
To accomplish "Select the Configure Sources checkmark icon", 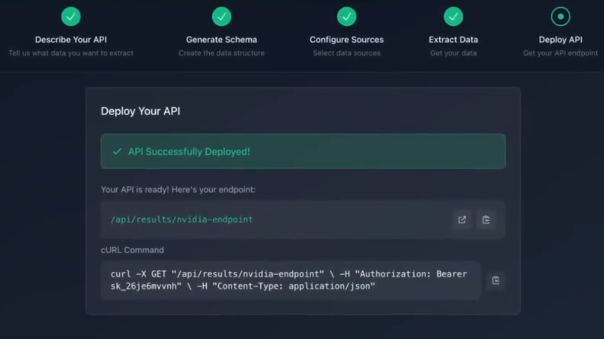I will 346,17.
